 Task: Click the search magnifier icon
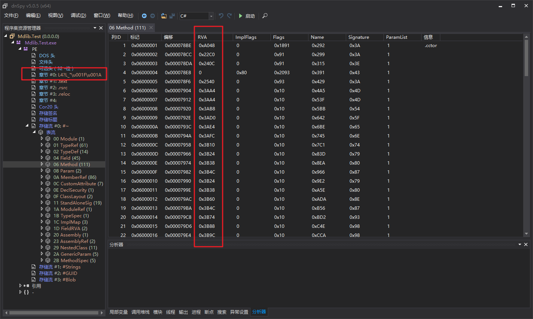click(264, 16)
